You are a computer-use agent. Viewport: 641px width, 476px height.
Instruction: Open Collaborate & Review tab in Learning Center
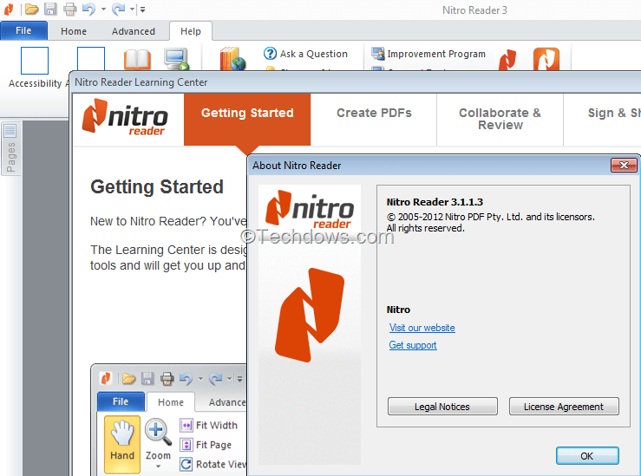pyautogui.click(x=500, y=119)
